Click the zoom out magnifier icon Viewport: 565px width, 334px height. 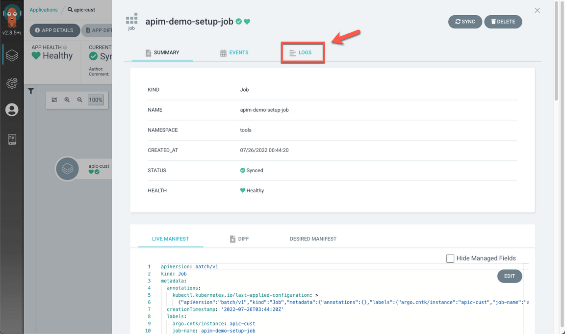coord(80,100)
